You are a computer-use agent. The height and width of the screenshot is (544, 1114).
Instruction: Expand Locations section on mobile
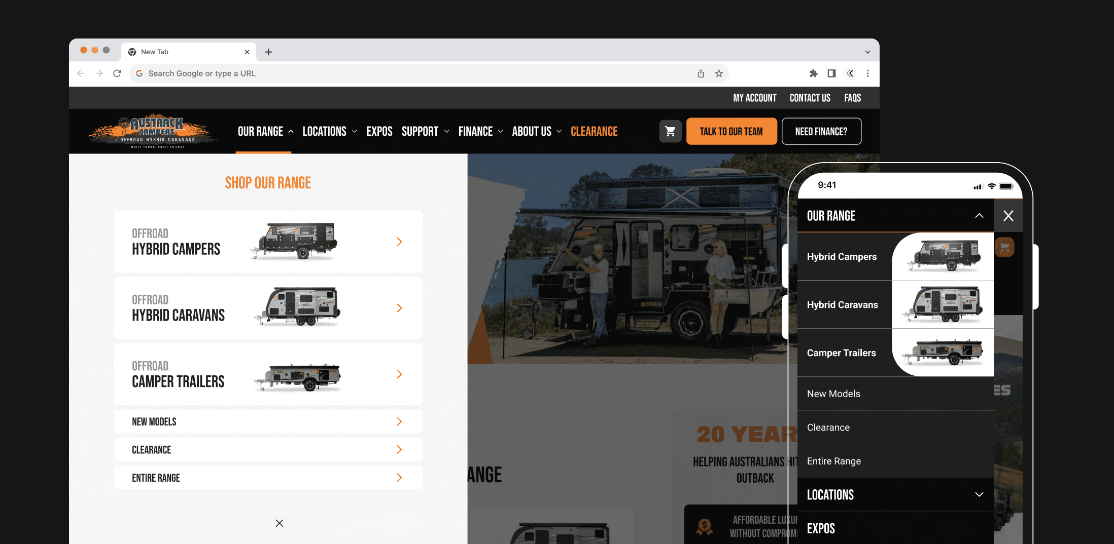pyautogui.click(x=979, y=495)
